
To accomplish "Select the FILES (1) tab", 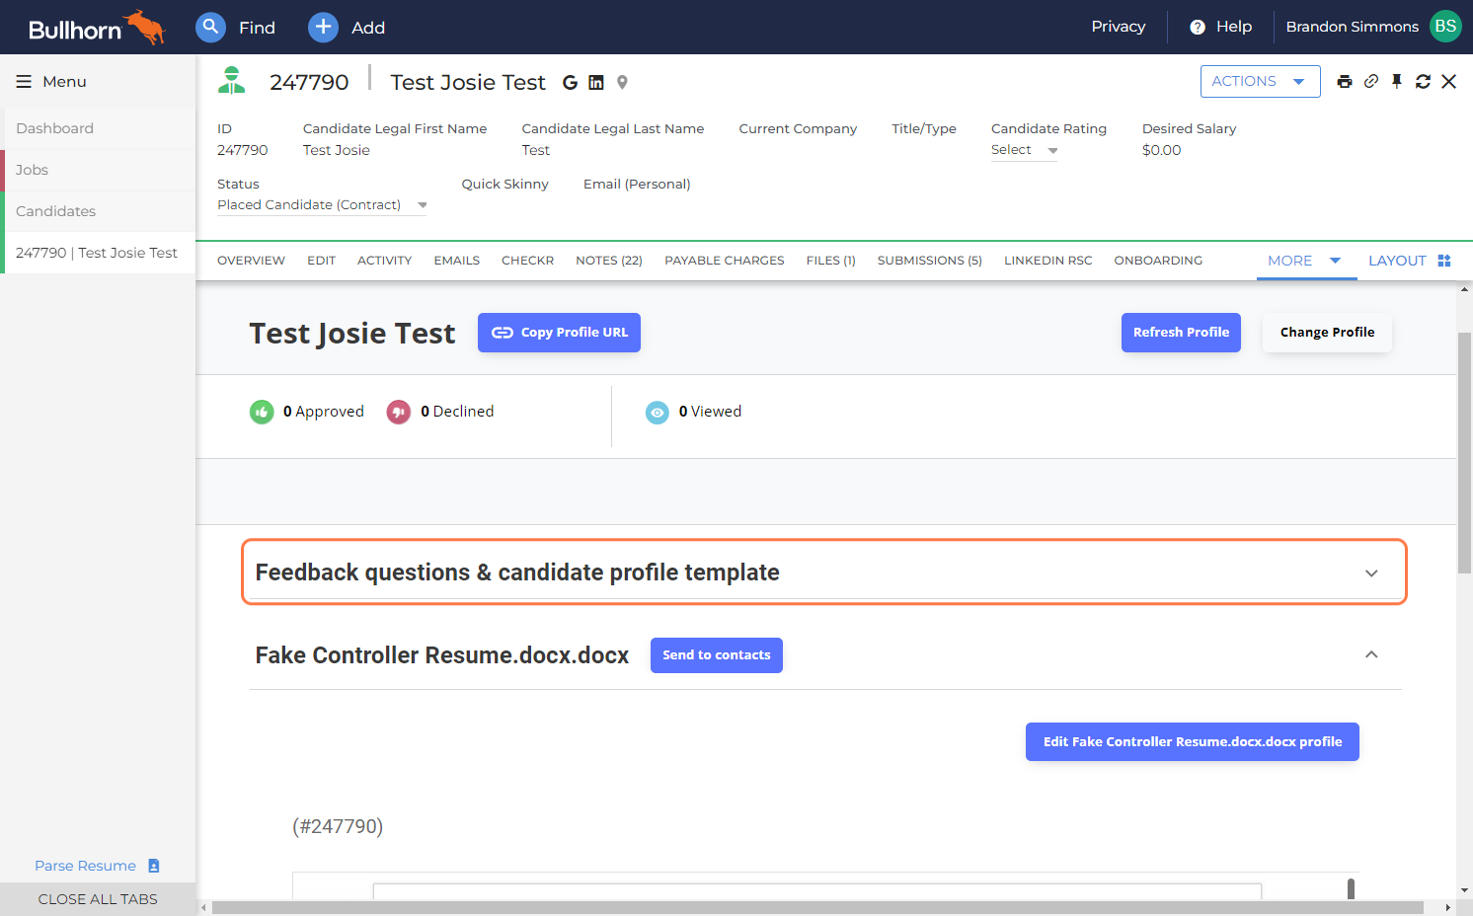I will (x=831, y=261).
